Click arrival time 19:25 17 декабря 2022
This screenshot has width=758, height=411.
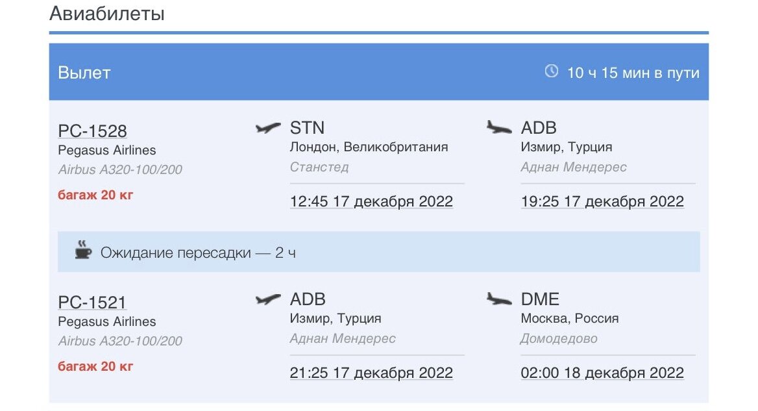coord(602,201)
